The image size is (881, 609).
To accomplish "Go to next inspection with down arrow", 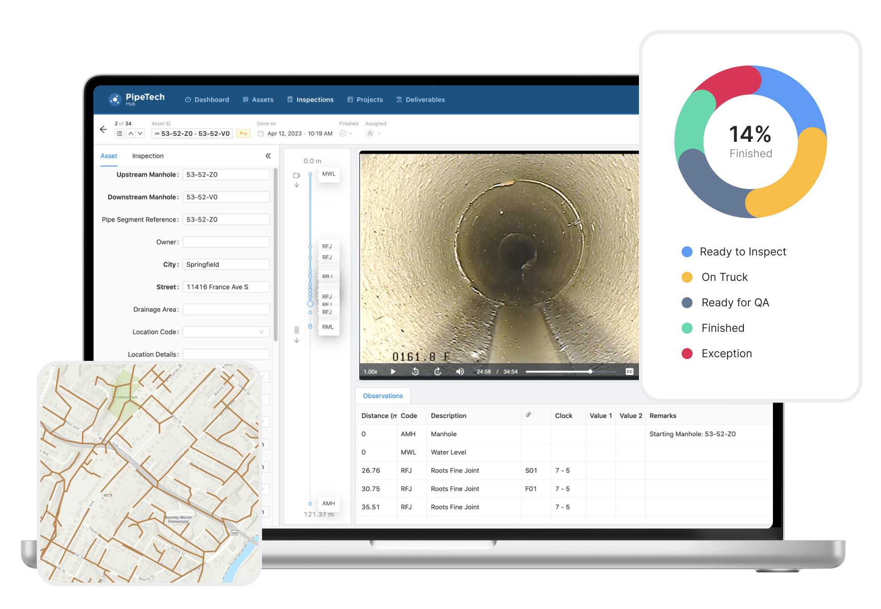I will (x=140, y=134).
